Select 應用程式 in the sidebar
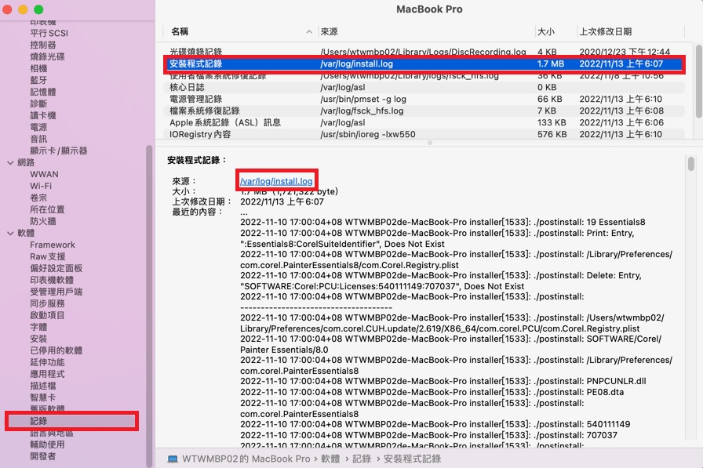This screenshot has height=468, width=703. [x=47, y=374]
